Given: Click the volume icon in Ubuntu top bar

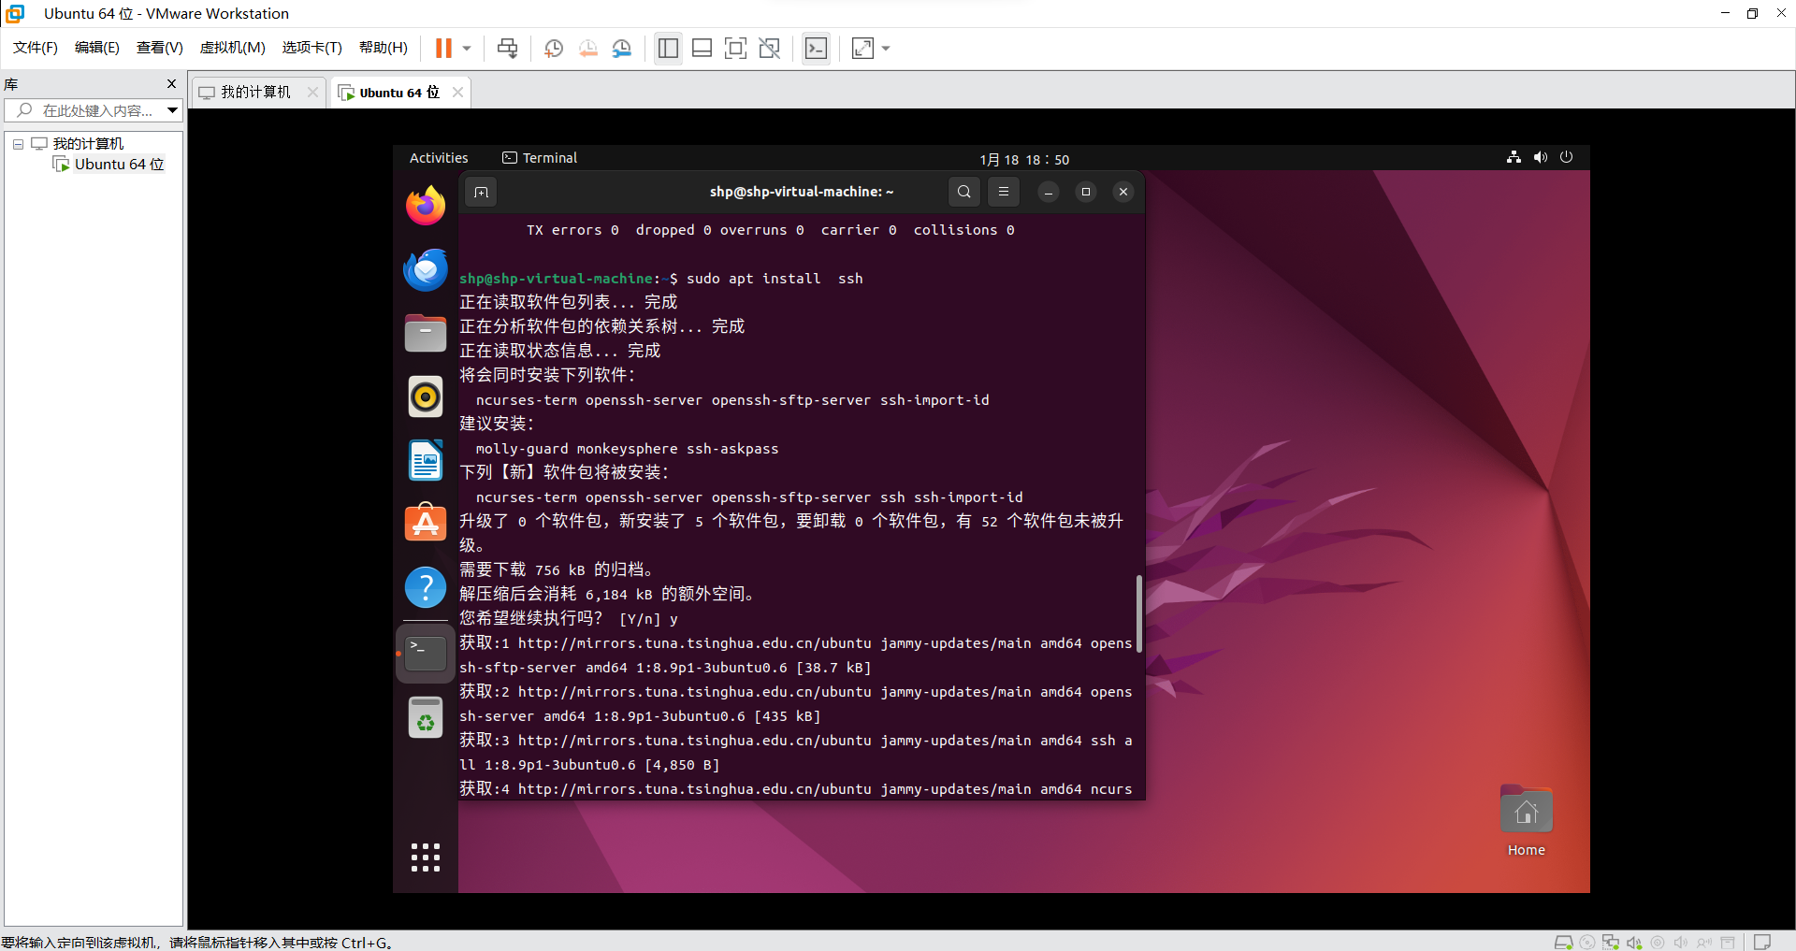Looking at the screenshot, I should tap(1541, 157).
